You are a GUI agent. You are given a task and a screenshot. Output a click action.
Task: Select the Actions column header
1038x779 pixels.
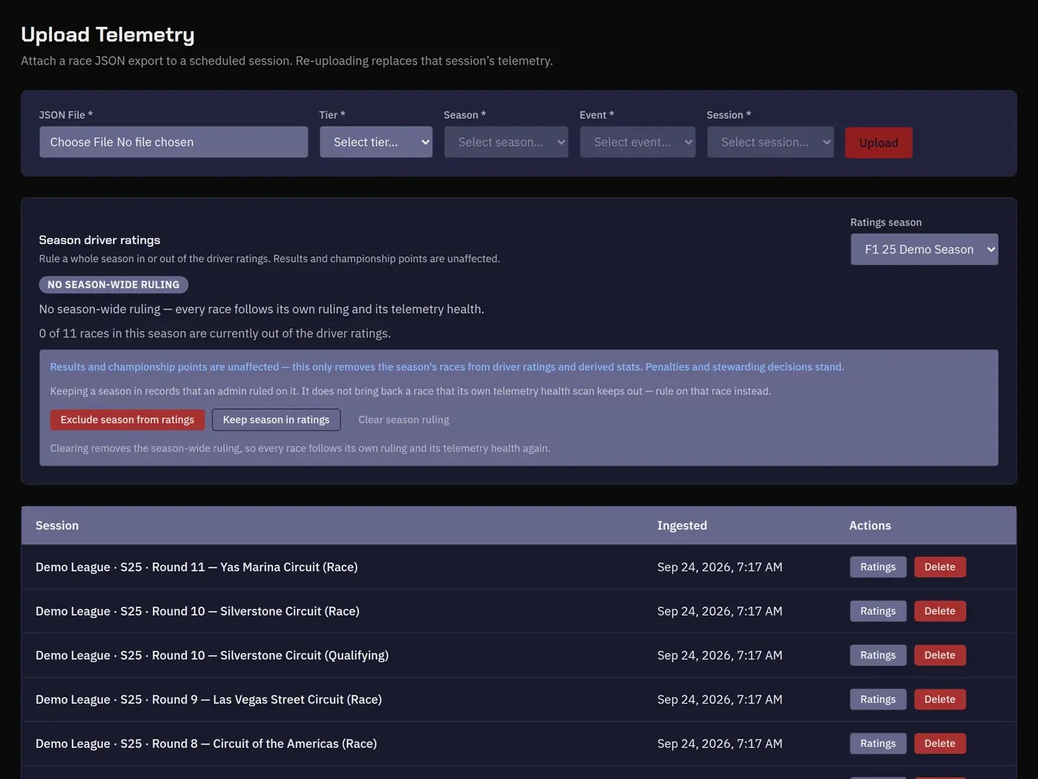coord(870,525)
